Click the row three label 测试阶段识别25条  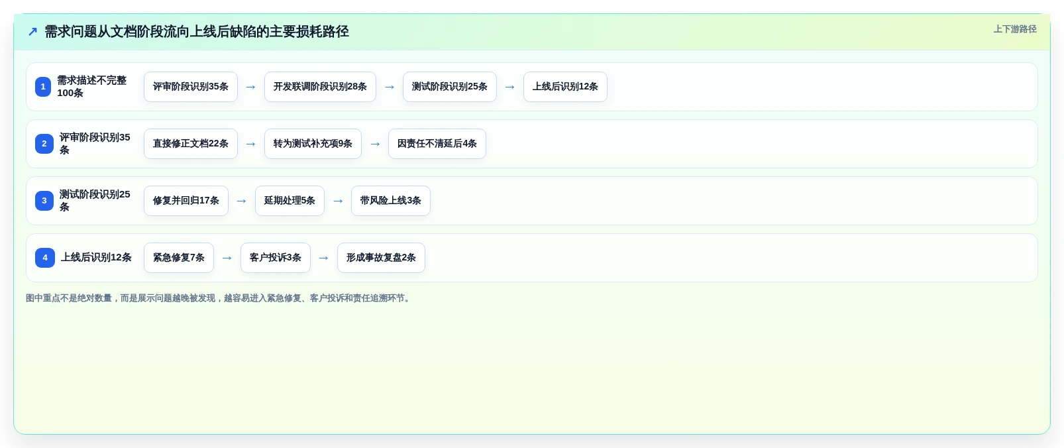point(95,201)
